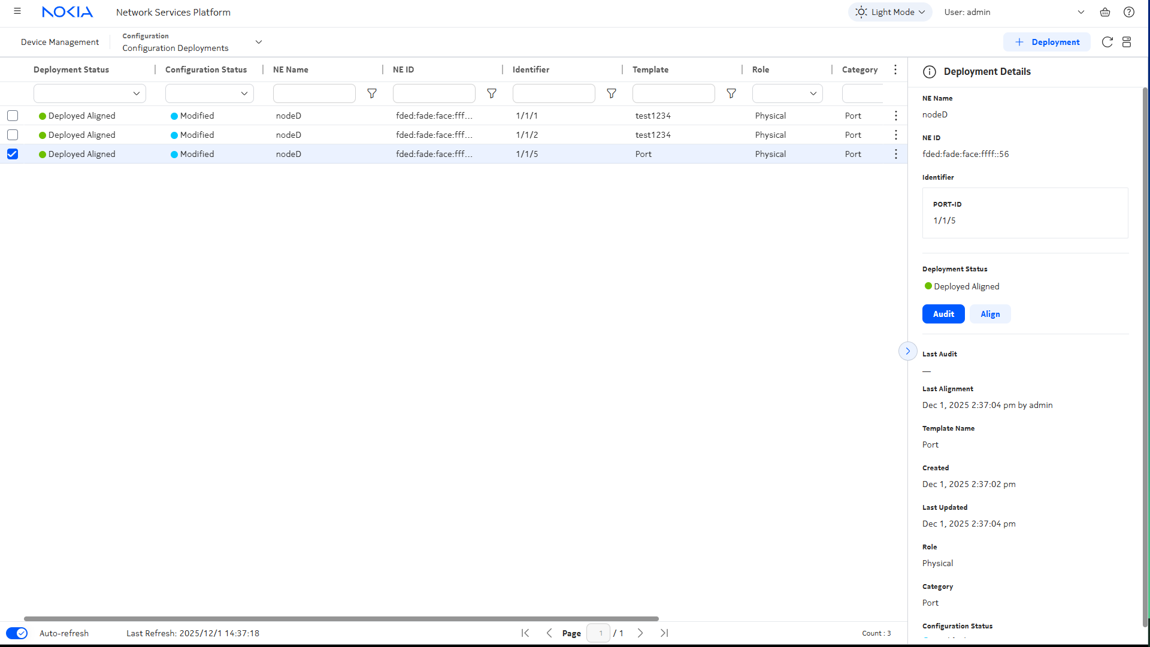Check the row with identifier 1/1/1
Viewport: 1150px width, 647px height.
point(13,116)
